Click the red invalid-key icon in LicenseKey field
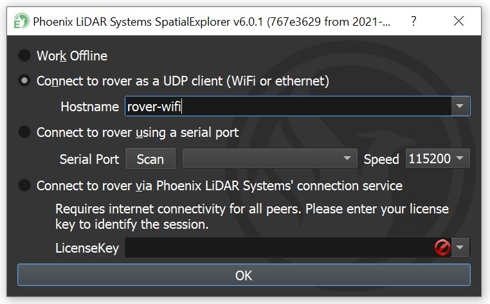 (442, 247)
